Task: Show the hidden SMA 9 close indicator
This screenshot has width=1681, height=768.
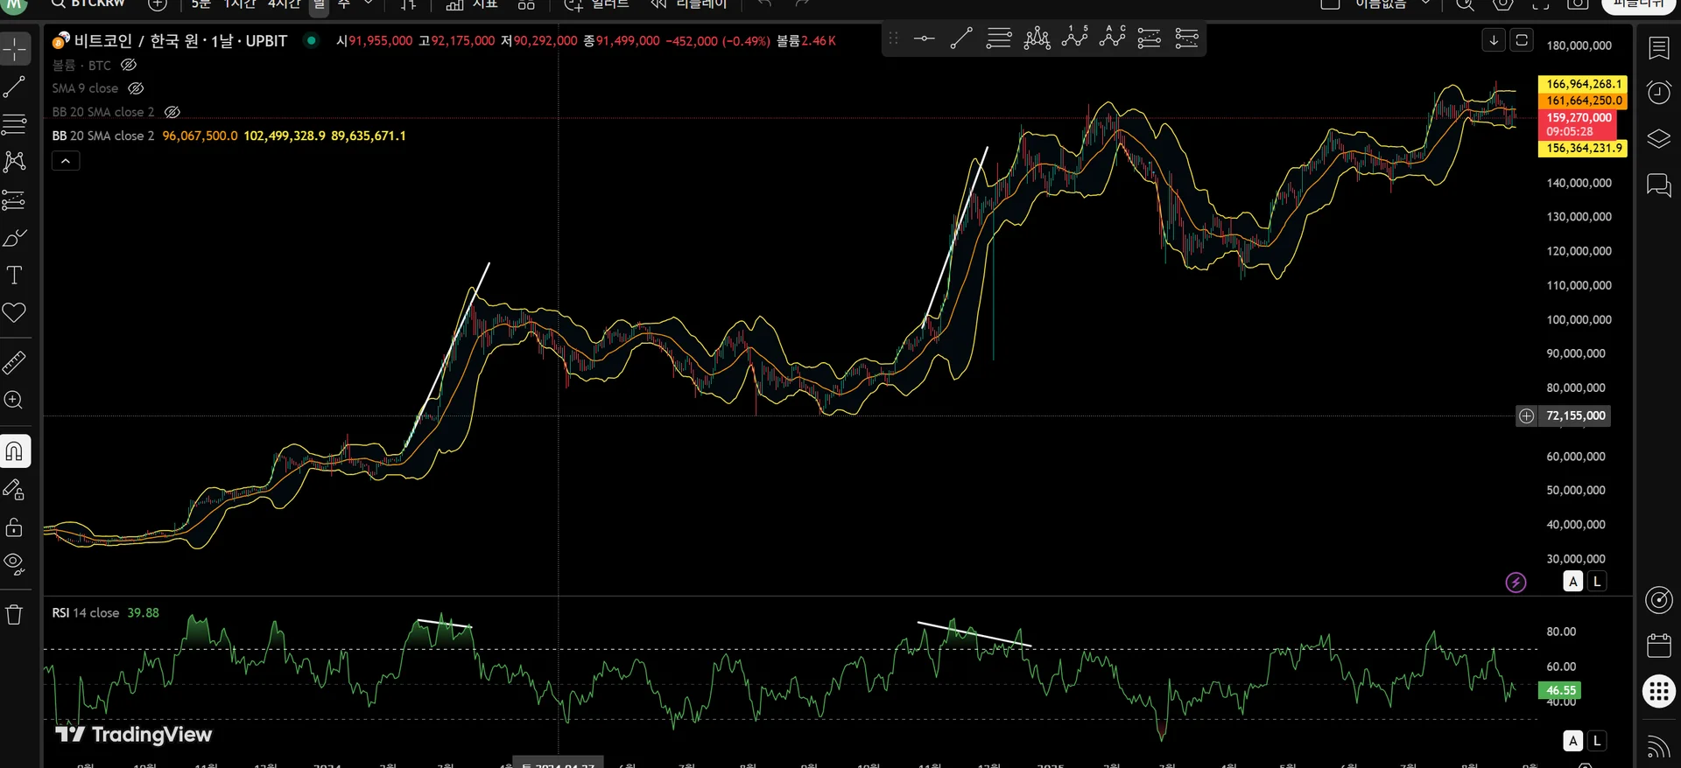Action: [x=136, y=88]
